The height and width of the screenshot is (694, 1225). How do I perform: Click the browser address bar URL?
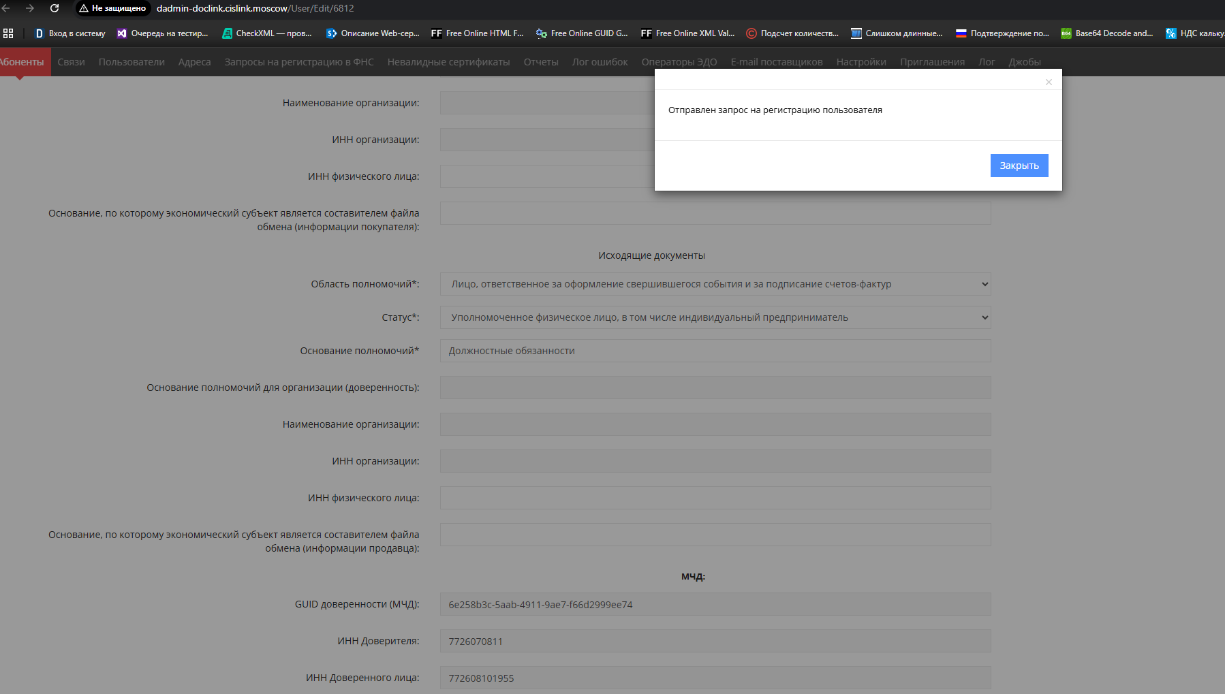coord(255,8)
